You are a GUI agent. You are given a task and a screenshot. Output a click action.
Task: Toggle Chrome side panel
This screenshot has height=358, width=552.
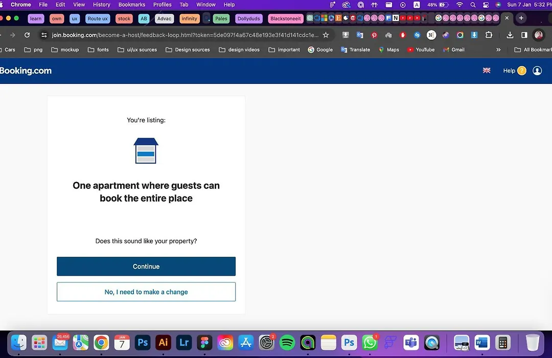[524, 35]
